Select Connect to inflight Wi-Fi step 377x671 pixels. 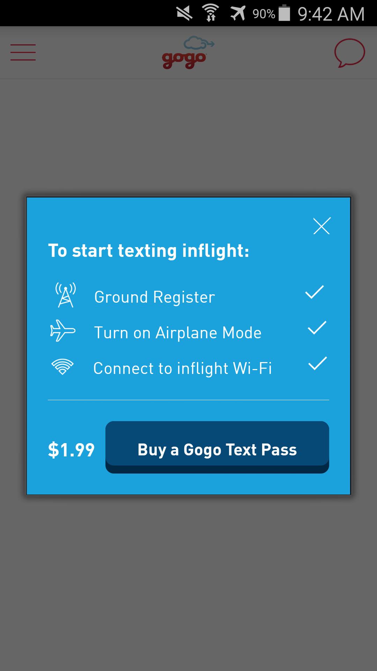point(183,368)
